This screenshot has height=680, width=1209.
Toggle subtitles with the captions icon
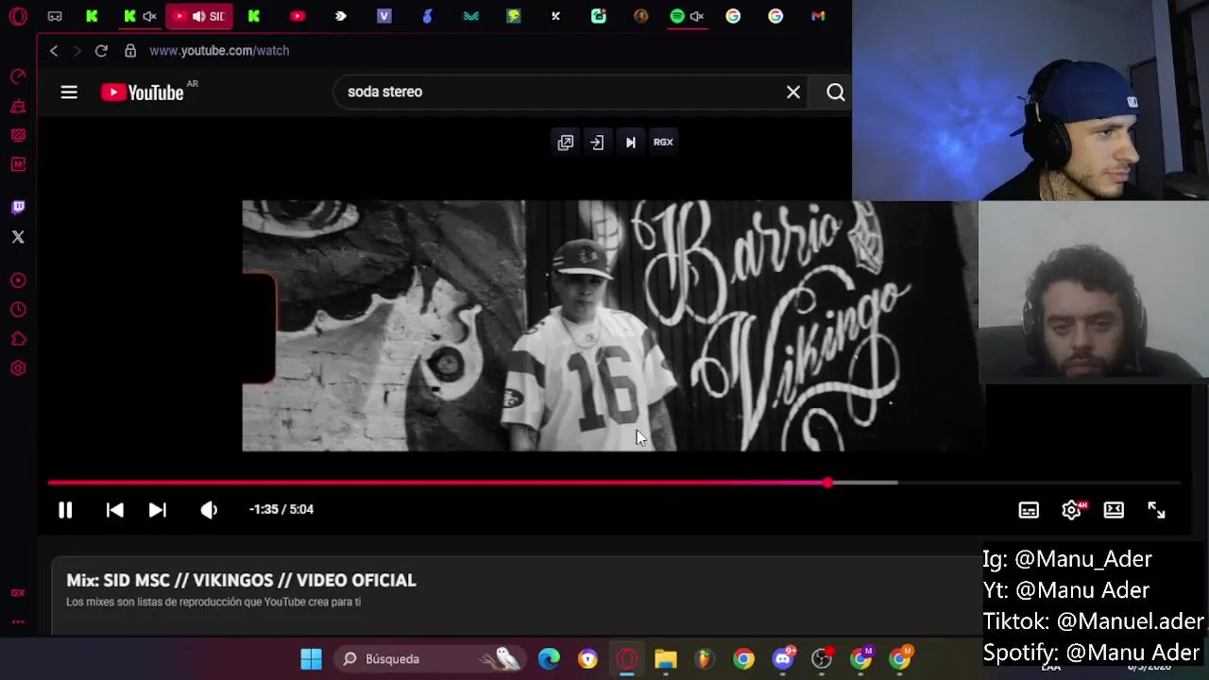click(x=1029, y=510)
